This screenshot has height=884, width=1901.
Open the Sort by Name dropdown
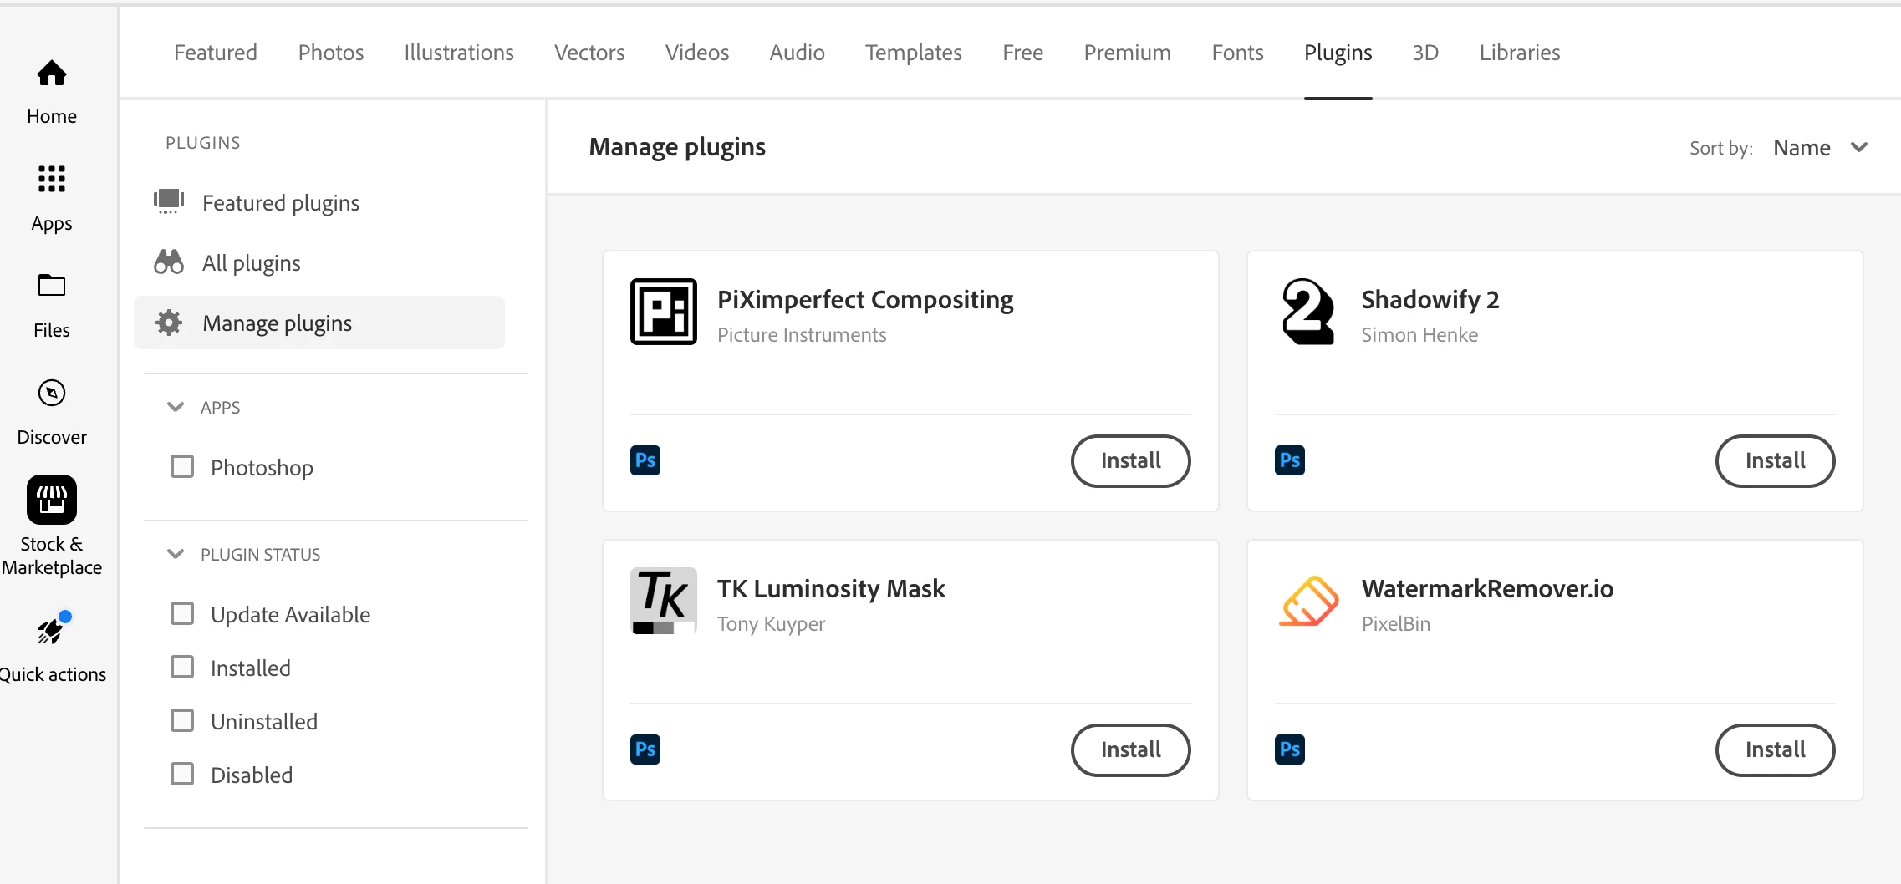click(x=1820, y=148)
